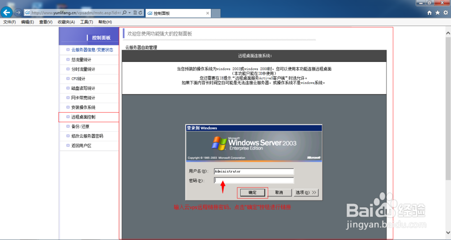Click bullet icon beside 返回用户区

click(x=68, y=145)
